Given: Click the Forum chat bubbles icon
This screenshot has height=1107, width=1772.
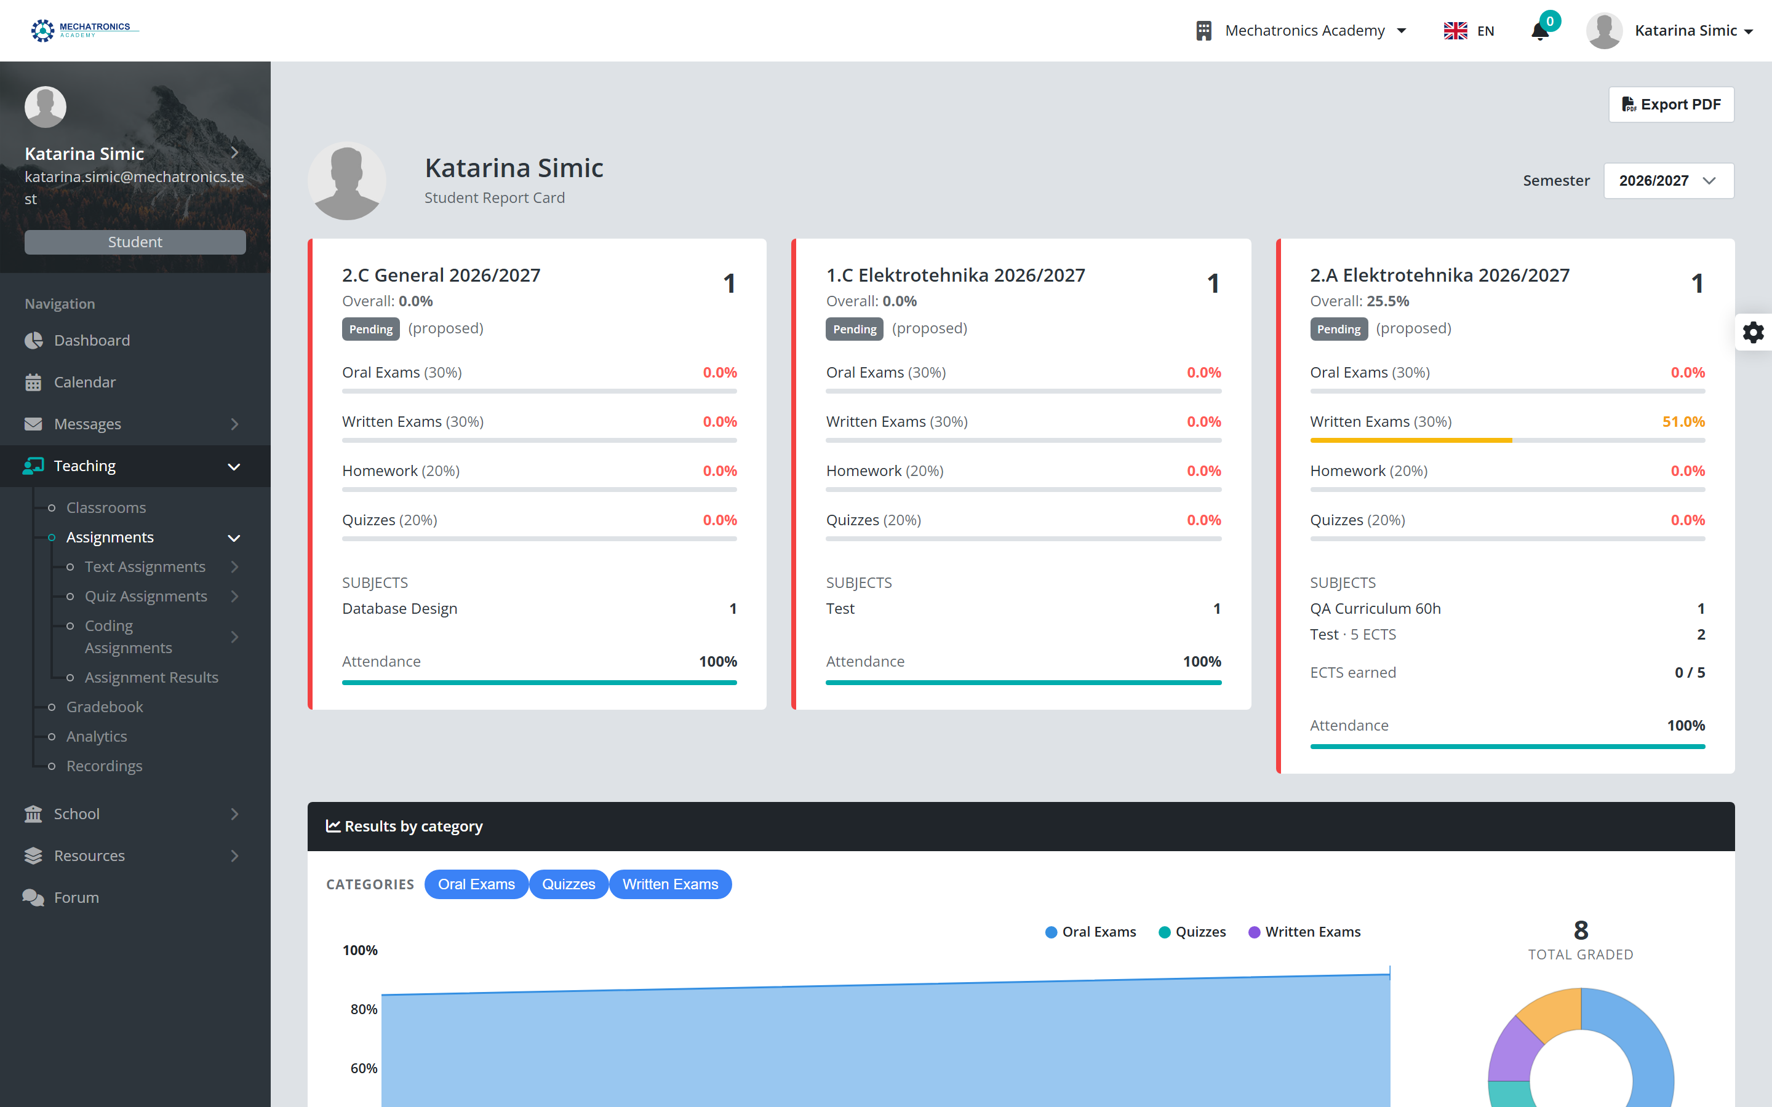Looking at the screenshot, I should pos(34,897).
